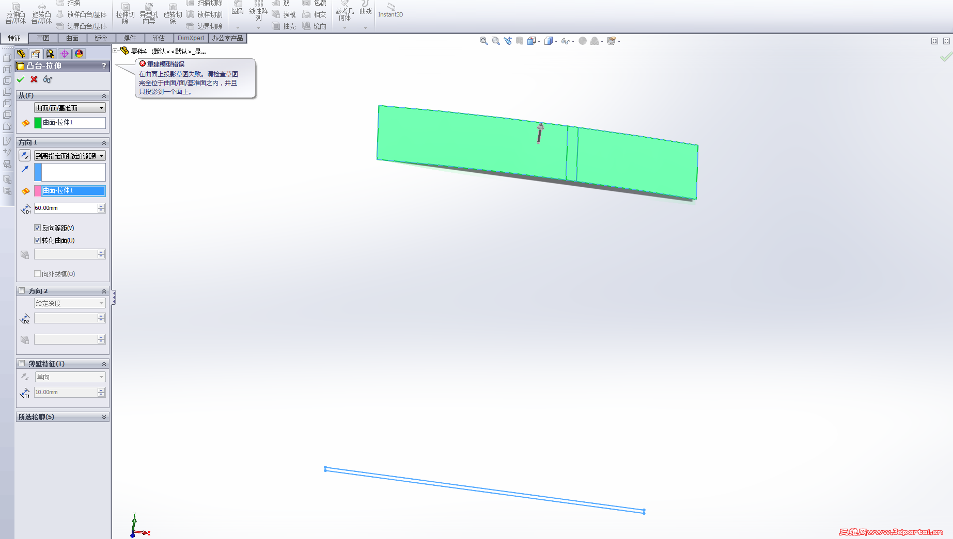Click the 圆角 fillet tool
Screen dimensions: 953x539
[238, 8]
